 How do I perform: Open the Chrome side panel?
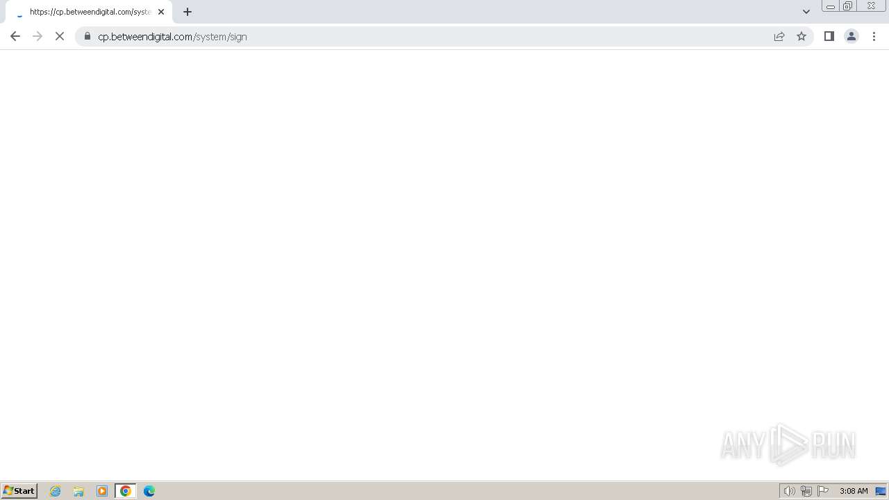pos(829,36)
